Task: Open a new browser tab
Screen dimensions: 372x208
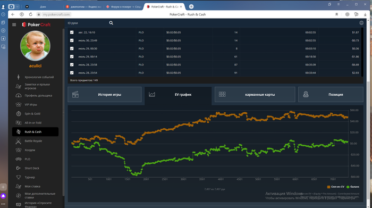Action: [x=191, y=6]
